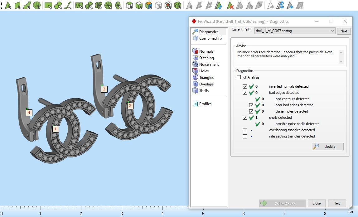The height and width of the screenshot is (217, 358).
Task: Click Update to rerun diagnostics
Action: tap(328, 147)
